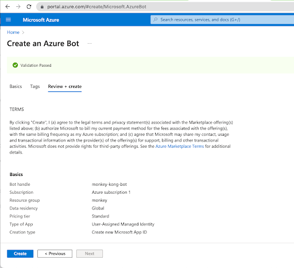Open the Azure Marketplace Terms link
This screenshot has height=268, width=294.
pyautogui.click(x=180, y=146)
